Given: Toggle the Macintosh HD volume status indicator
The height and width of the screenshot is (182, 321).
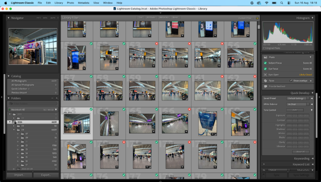Looking at the screenshot, I should (x=9, y=110).
